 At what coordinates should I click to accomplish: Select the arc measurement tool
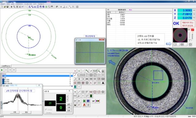tap(75, 79)
